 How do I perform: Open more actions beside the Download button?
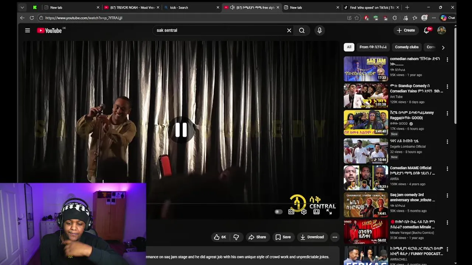(x=335, y=237)
